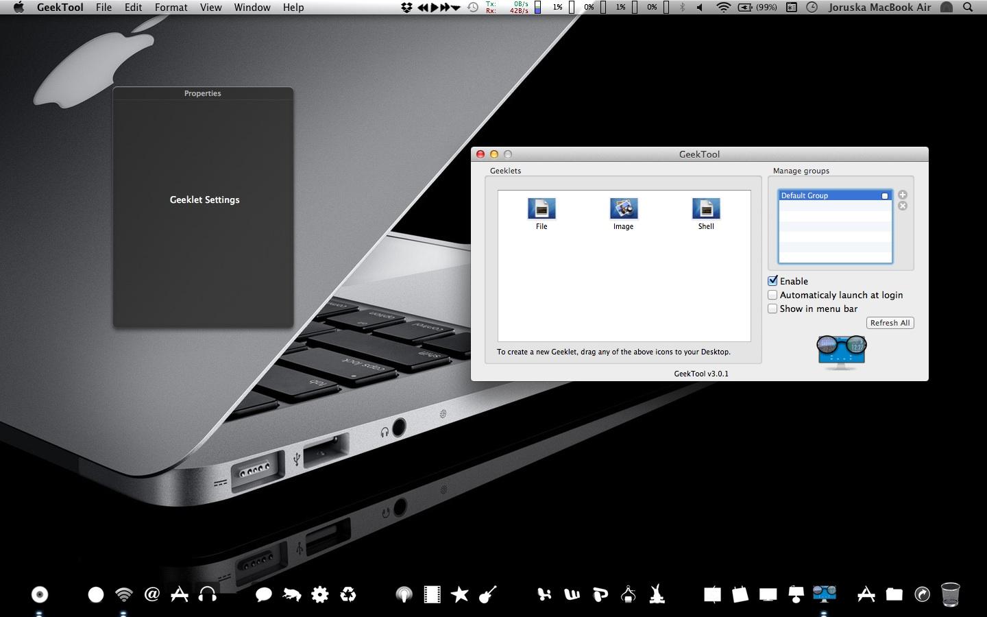Open frog icon in Dock
This screenshot has width=987, height=617.
tap(292, 594)
